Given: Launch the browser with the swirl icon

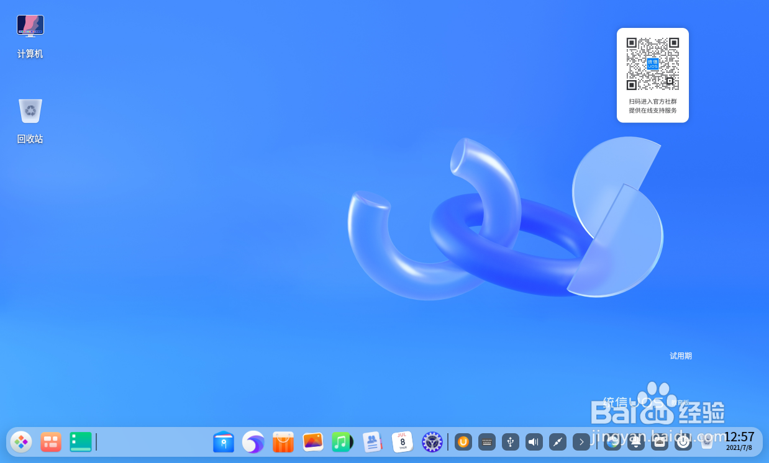Looking at the screenshot, I should pyautogui.click(x=253, y=442).
